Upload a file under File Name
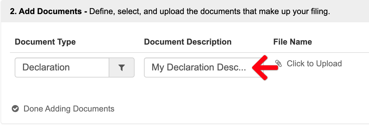This screenshot has width=369, height=125. pyautogui.click(x=308, y=63)
